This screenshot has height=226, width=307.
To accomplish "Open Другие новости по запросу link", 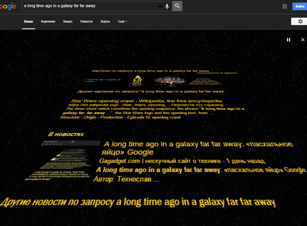I will tap(138, 202).
